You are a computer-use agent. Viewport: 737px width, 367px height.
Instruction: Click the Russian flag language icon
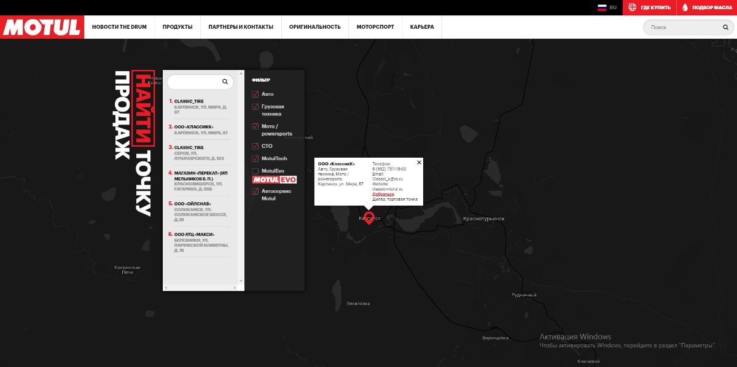pyautogui.click(x=602, y=7)
